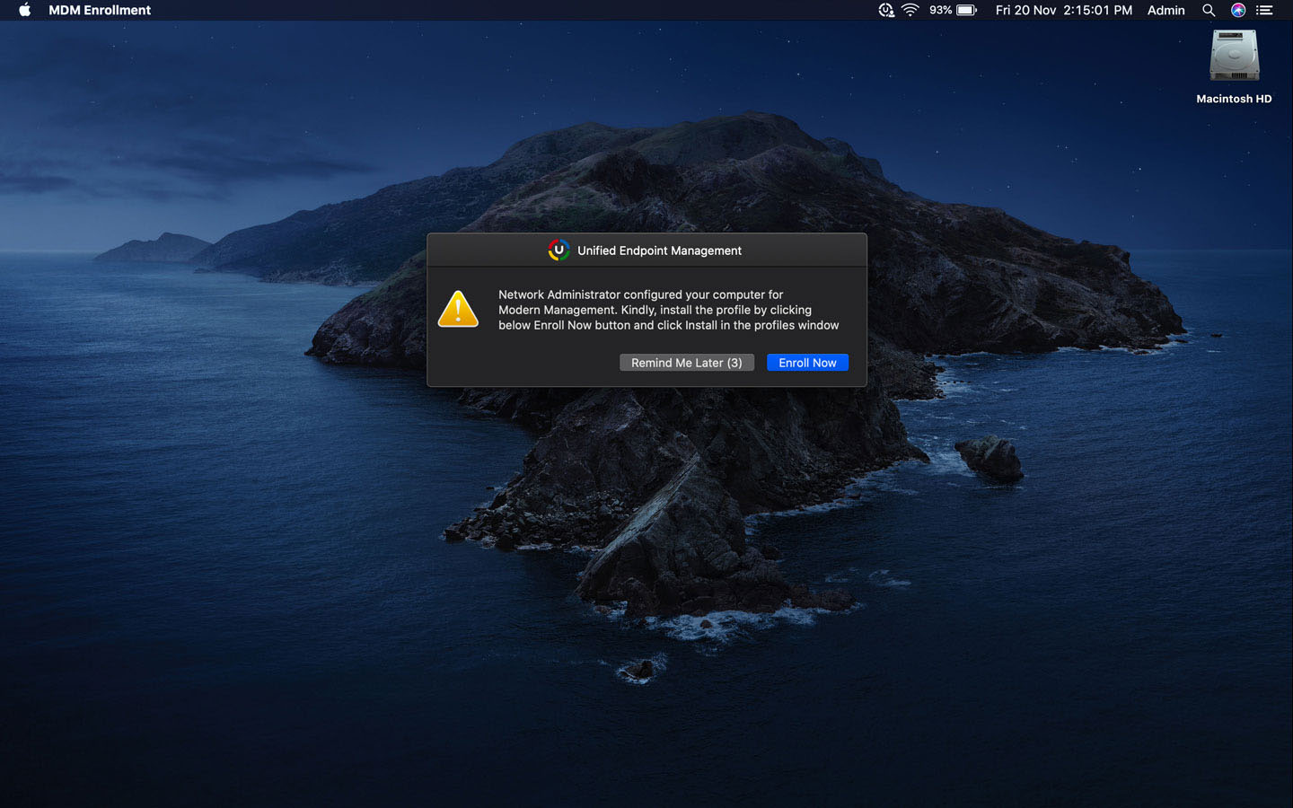The image size is (1293, 808).
Task: Launch Siri from the menu bar
Action: pos(1237,10)
